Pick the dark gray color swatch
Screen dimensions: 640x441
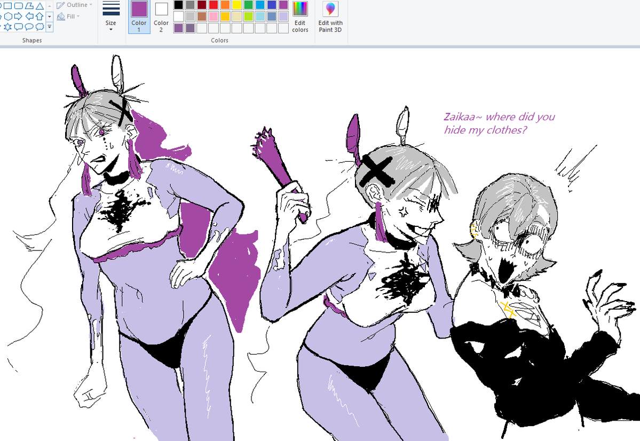pos(190,5)
